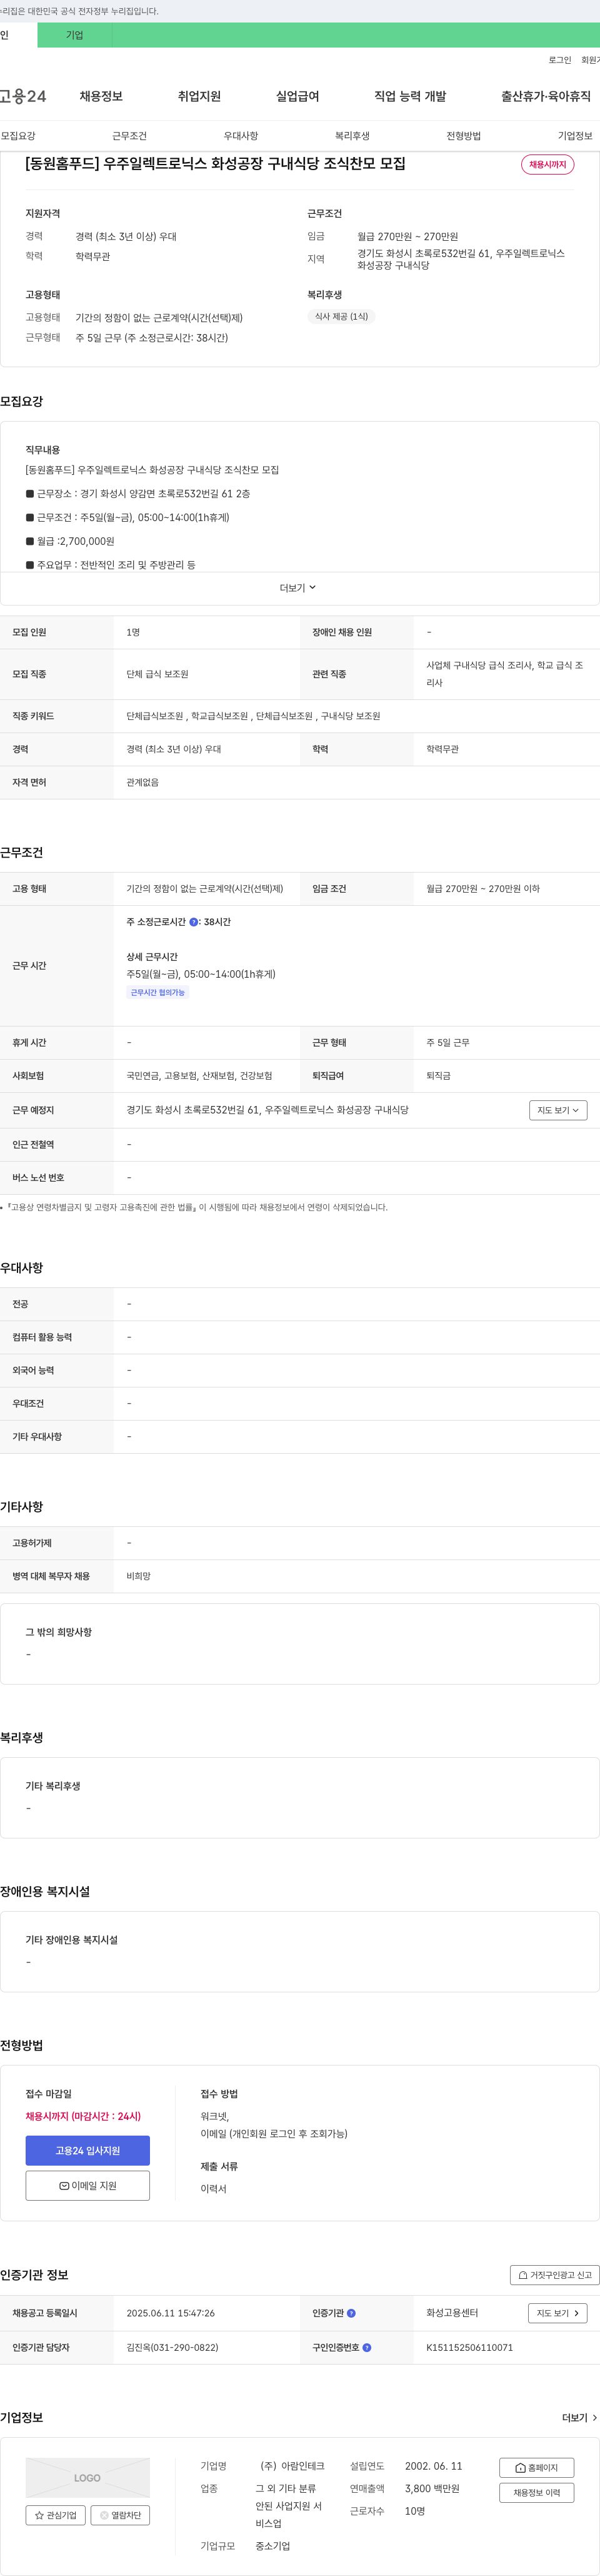Click 이메일 지원 email apply button

click(88, 2185)
